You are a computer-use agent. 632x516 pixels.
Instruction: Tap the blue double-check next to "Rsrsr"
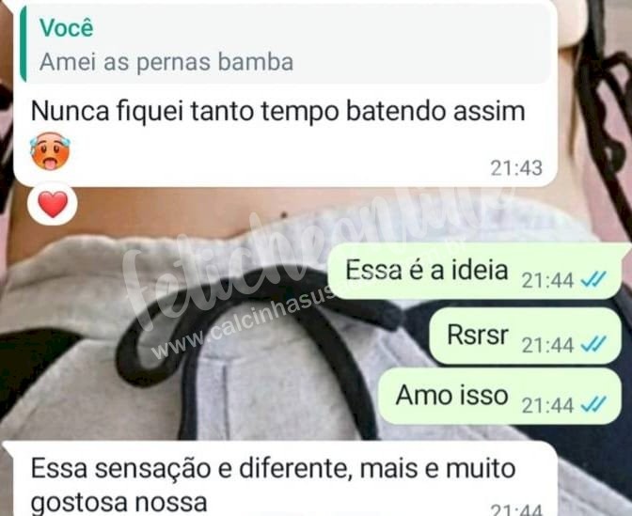click(593, 344)
